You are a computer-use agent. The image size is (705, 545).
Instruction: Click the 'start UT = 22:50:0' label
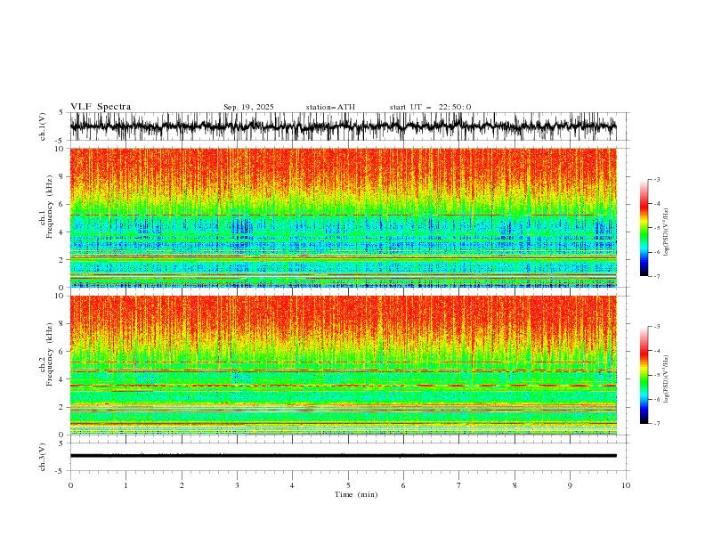point(430,107)
